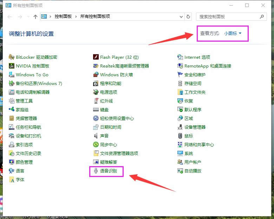This screenshot has width=274, height=219.
Task: Select 所有控制面板项 in the address breadcrumb
Action: click(95, 16)
